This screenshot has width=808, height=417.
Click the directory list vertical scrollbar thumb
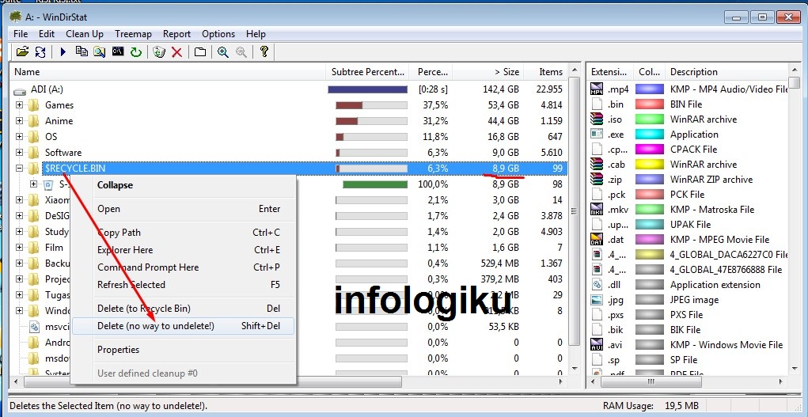tap(572, 211)
